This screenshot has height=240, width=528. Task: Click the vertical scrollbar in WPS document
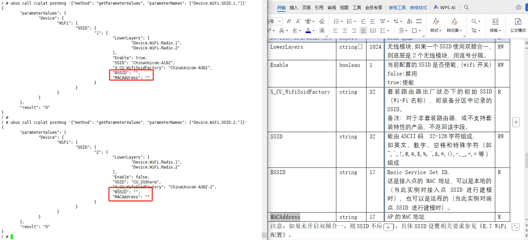coord(526,160)
